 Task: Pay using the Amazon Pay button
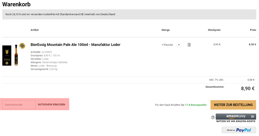pos(236,116)
